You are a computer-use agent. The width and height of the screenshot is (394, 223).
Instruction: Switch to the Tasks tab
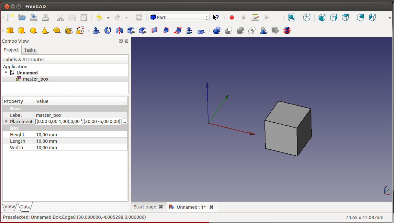(30, 50)
